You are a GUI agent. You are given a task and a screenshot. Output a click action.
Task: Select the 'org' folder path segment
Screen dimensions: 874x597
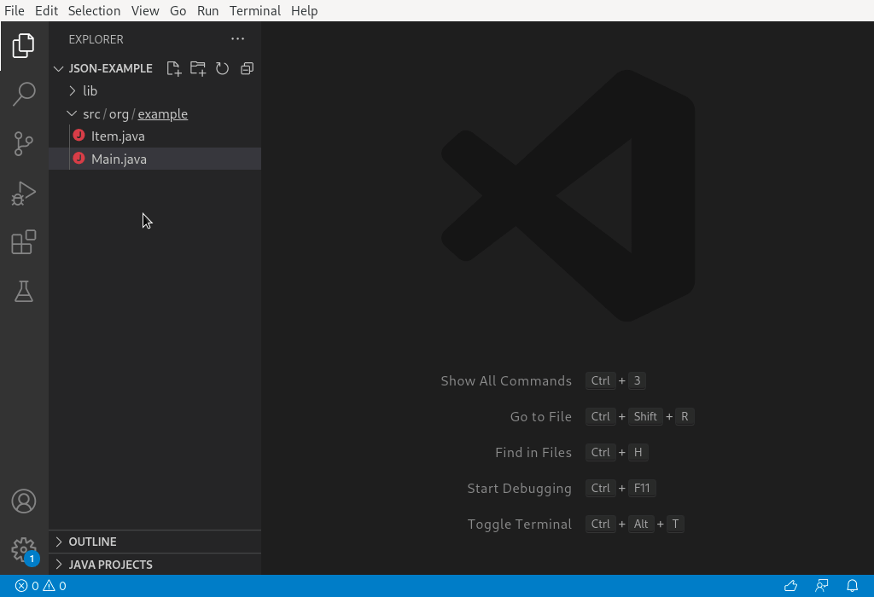119,113
